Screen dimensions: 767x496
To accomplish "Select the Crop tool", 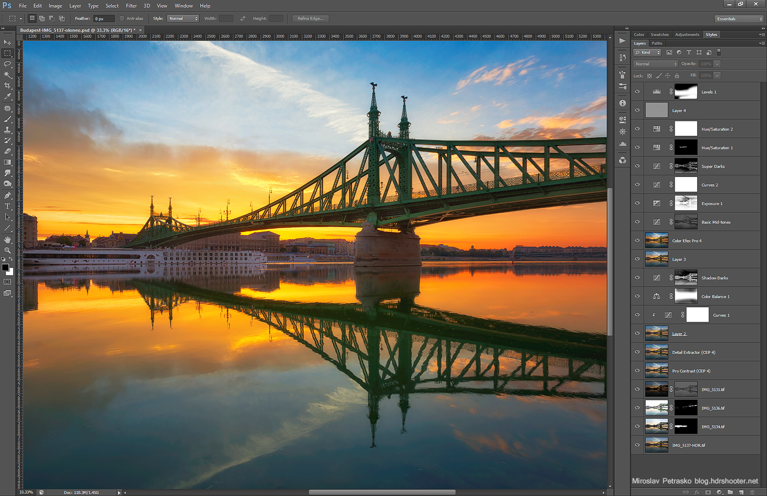I will coord(8,86).
